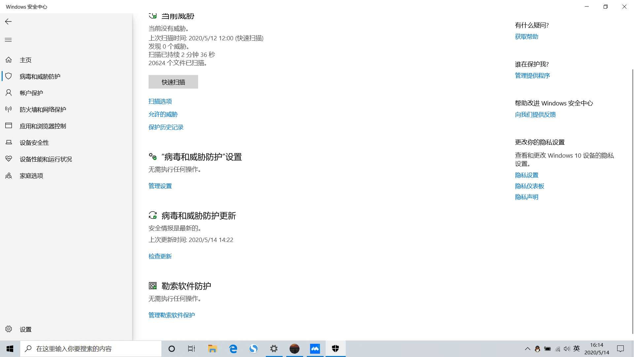The height and width of the screenshot is (357, 634).
Task: Click the laptop icon for 设备安全性
Action: click(9, 142)
